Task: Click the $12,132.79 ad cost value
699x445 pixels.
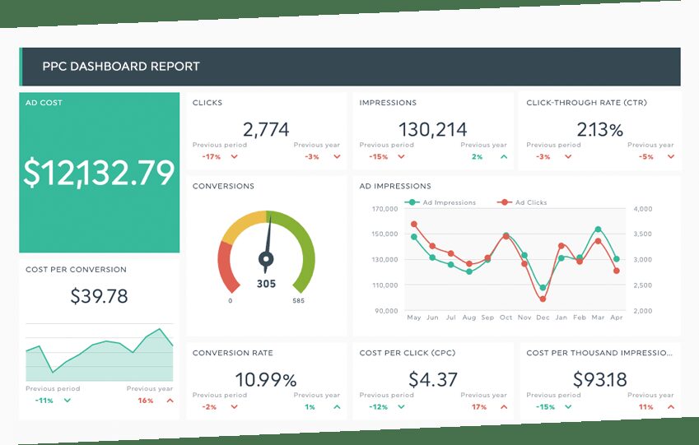Action: pos(99,173)
